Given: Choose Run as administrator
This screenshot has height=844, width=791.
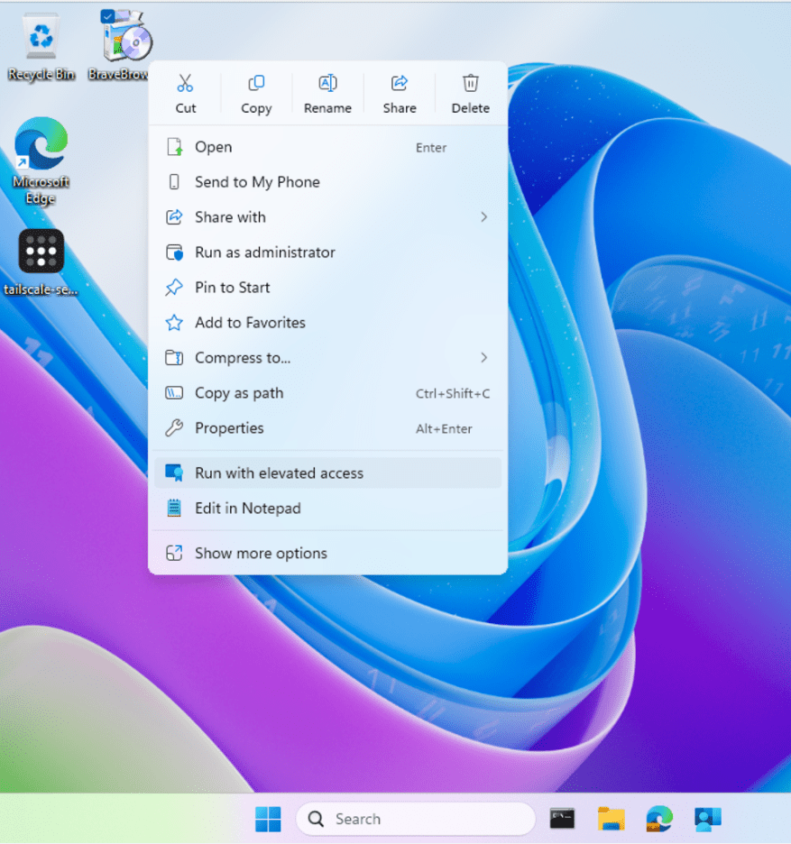Looking at the screenshot, I should pyautogui.click(x=264, y=252).
